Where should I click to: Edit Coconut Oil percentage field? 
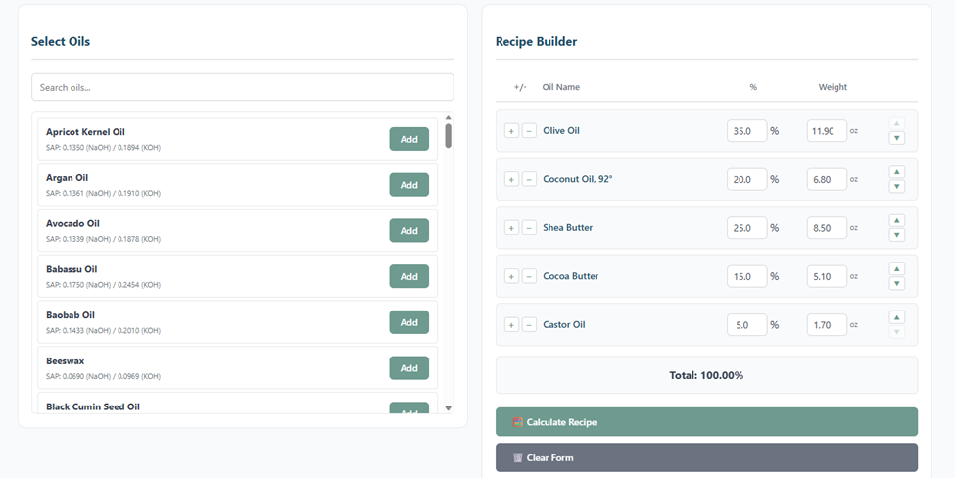(x=746, y=179)
